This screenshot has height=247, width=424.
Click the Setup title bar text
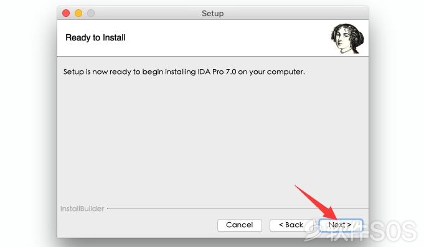tap(212, 13)
